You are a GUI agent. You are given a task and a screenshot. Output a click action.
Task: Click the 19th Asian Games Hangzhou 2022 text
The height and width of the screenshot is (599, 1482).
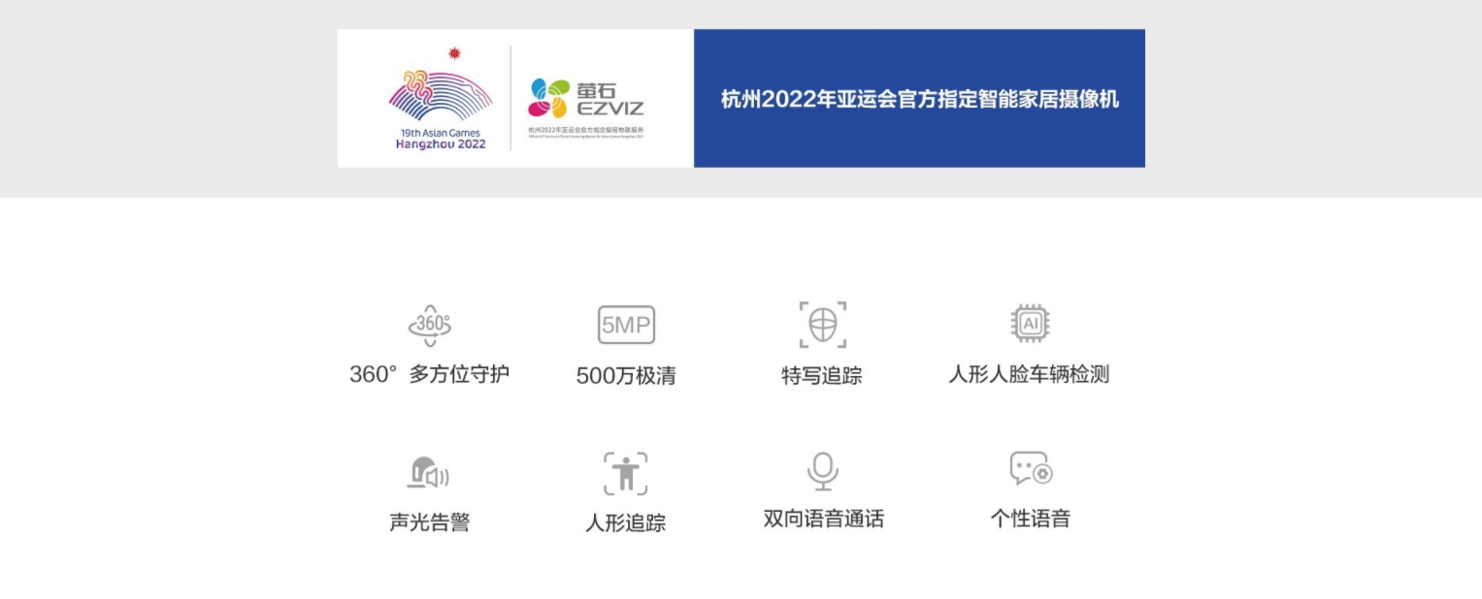441,139
